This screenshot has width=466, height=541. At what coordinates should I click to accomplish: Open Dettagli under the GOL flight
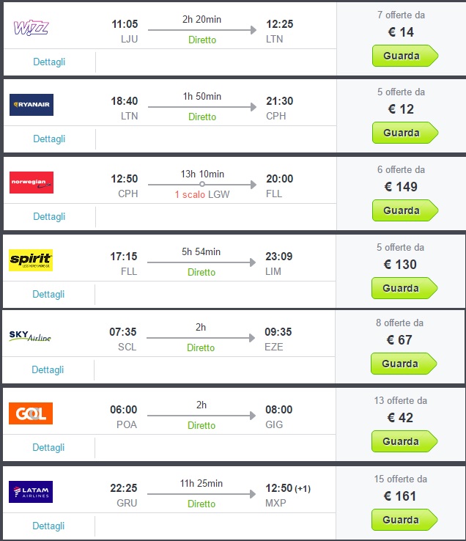[x=48, y=447]
